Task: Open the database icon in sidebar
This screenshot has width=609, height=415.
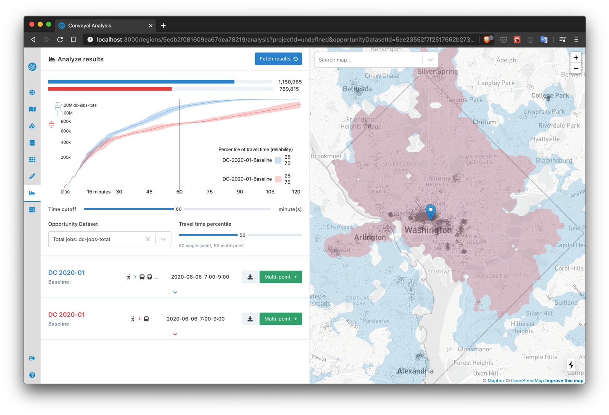Action: (32, 143)
